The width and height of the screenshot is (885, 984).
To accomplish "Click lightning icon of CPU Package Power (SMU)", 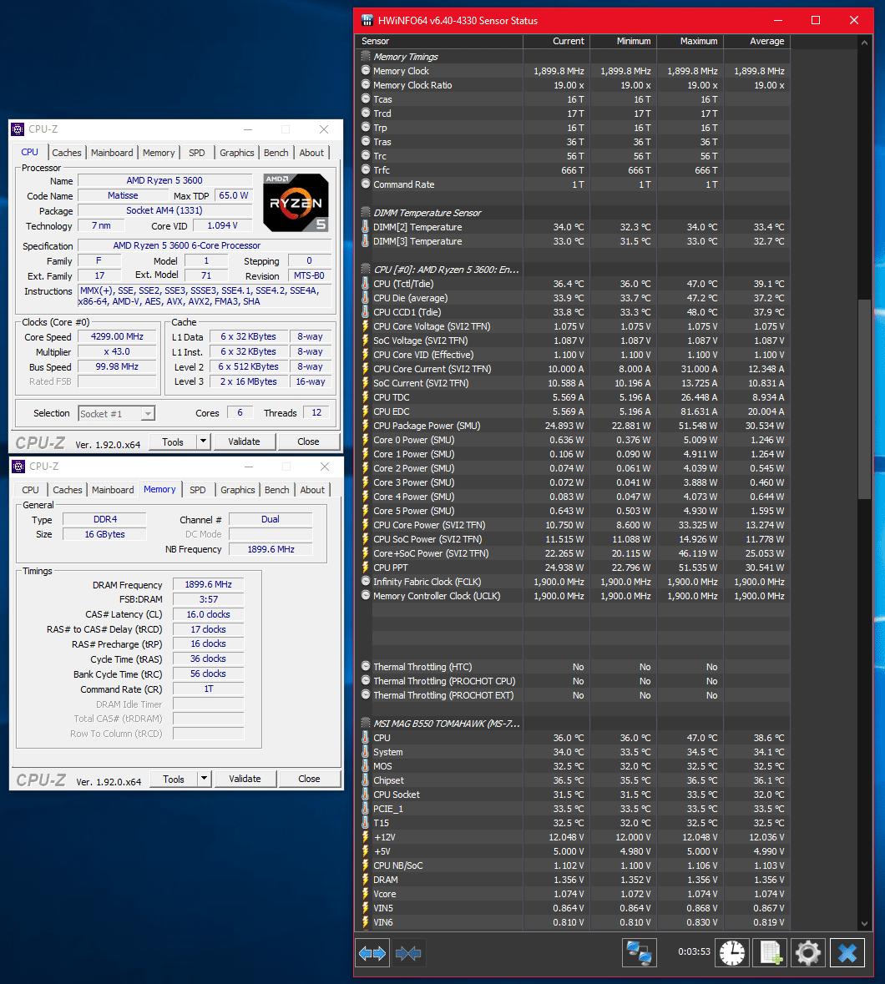I will coord(366,425).
